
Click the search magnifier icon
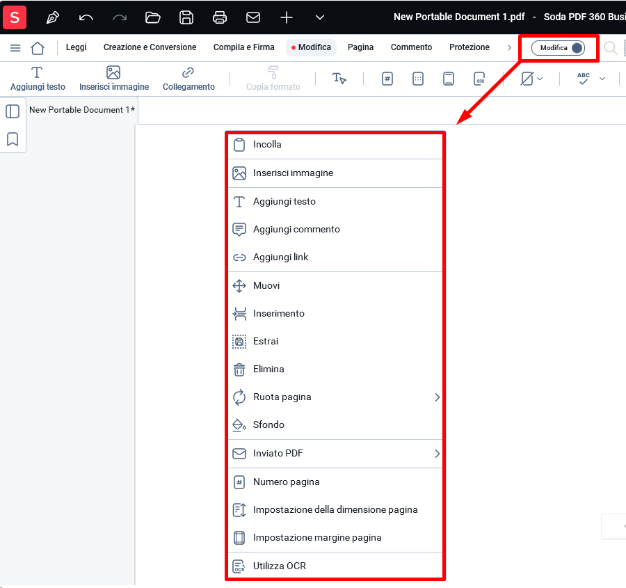pos(610,48)
